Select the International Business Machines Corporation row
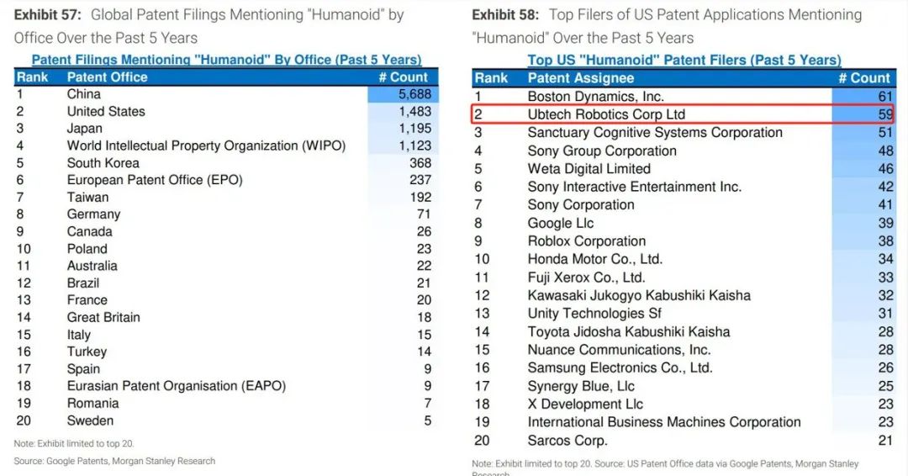This screenshot has height=476, width=908. [684, 422]
